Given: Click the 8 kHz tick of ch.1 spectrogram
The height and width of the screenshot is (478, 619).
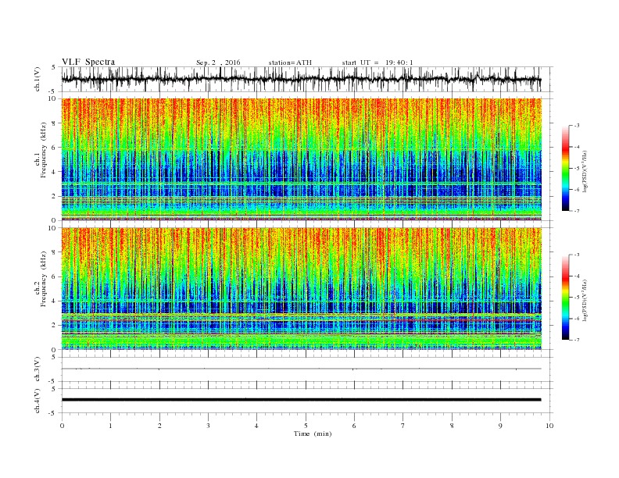Looking at the screenshot, I should tap(54, 123).
